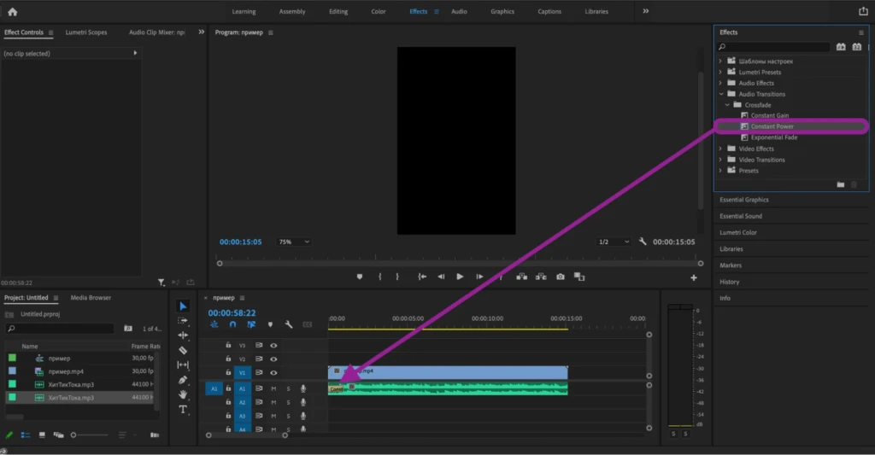Click the project panel thumbnail zoom slider
Screen dimensions: 875x455
(91, 435)
